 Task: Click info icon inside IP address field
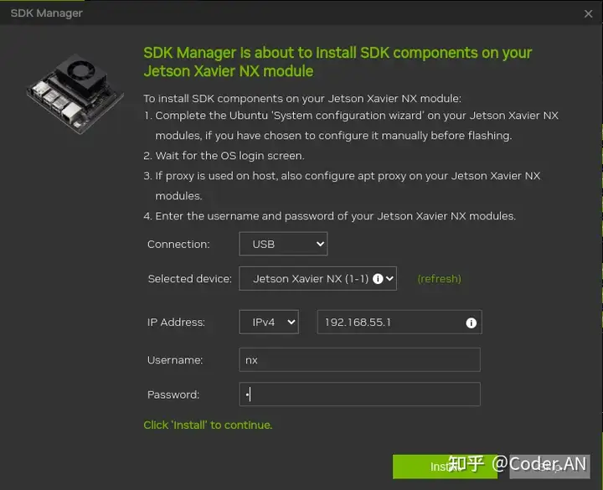pyautogui.click(x=471, y=322)
